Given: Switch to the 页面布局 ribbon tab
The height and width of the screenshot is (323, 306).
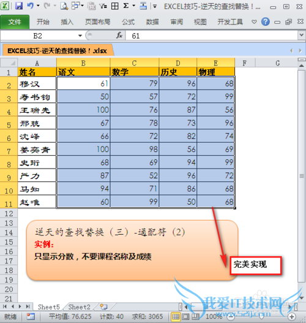Looking at the screenshot, I should pyautogui.click(x=98, y=22).
